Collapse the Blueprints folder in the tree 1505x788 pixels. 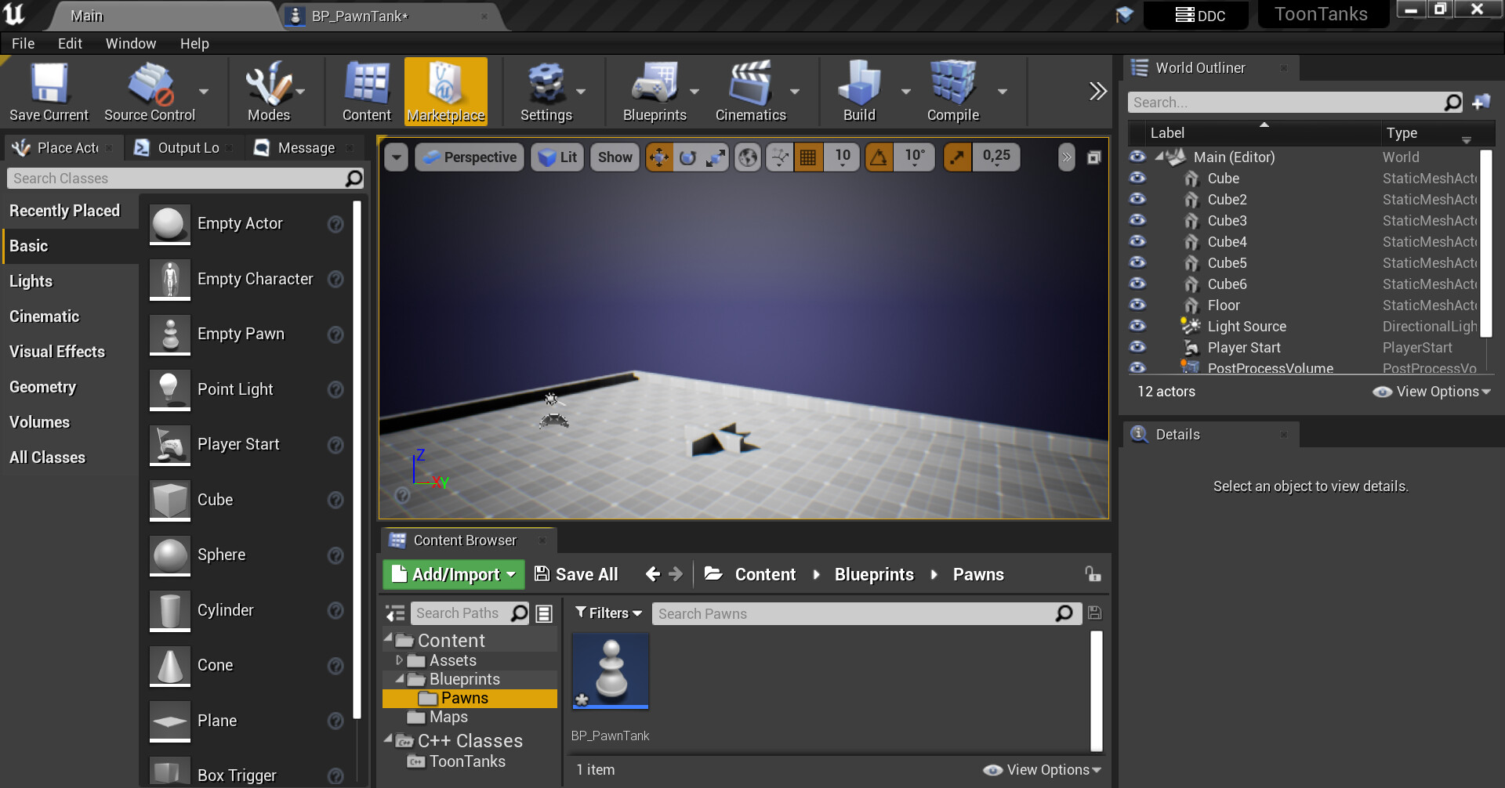point(400,679)
